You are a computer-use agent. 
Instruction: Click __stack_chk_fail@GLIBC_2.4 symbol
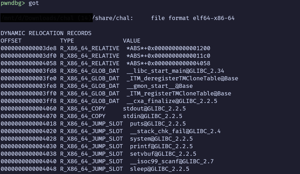pos(175,131)
